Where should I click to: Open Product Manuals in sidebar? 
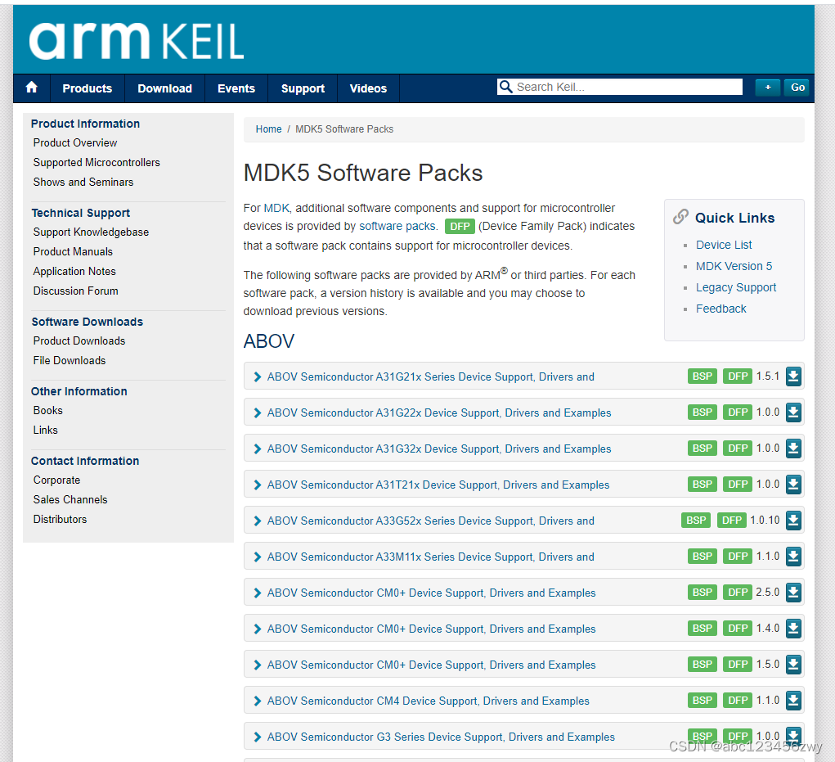(73, 251)
